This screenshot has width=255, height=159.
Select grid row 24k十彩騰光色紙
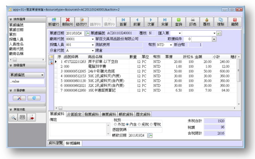146,71
